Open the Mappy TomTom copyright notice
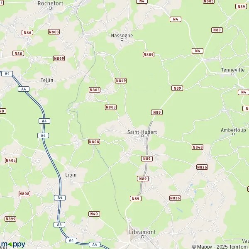This screenshot has height=249, width=249. tap(220, 247)
